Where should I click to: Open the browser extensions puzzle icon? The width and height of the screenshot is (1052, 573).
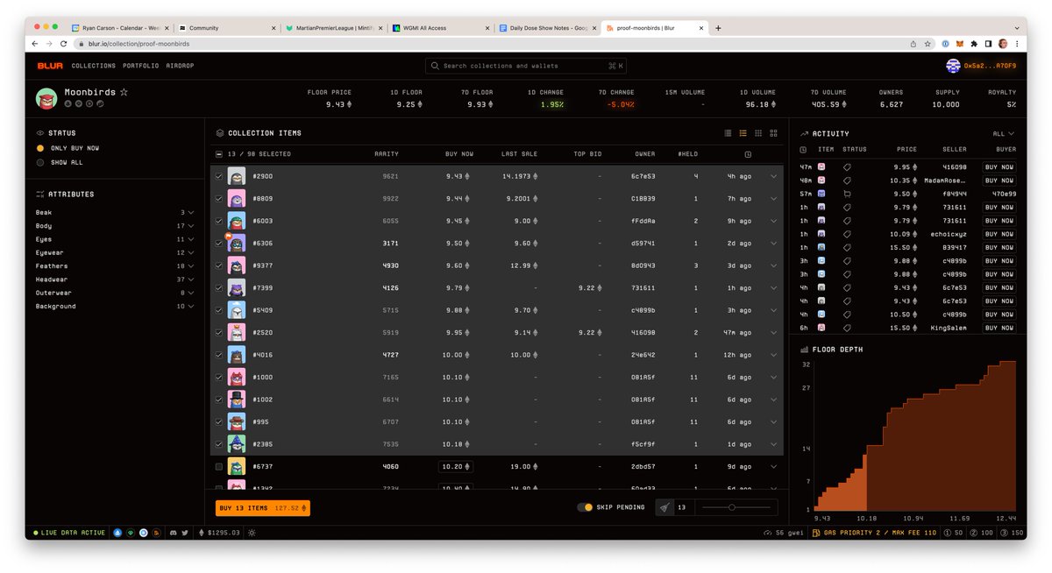coord(974,43)
